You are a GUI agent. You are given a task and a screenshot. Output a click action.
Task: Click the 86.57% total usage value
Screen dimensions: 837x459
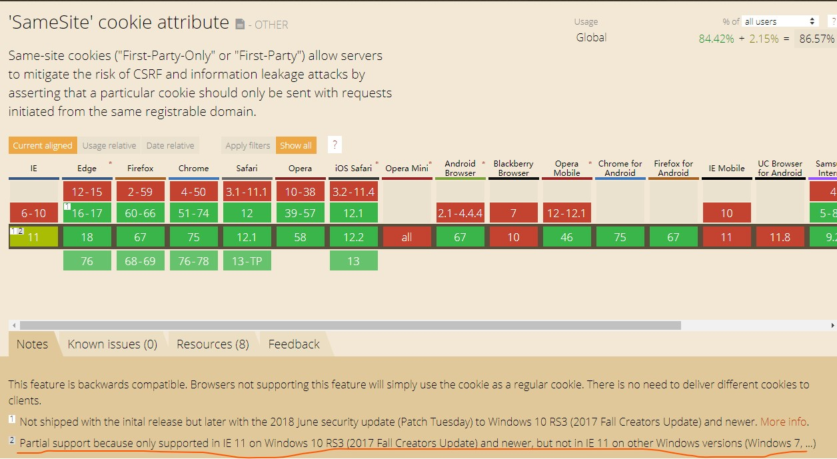pyautogui.click(x=816, y=39)
